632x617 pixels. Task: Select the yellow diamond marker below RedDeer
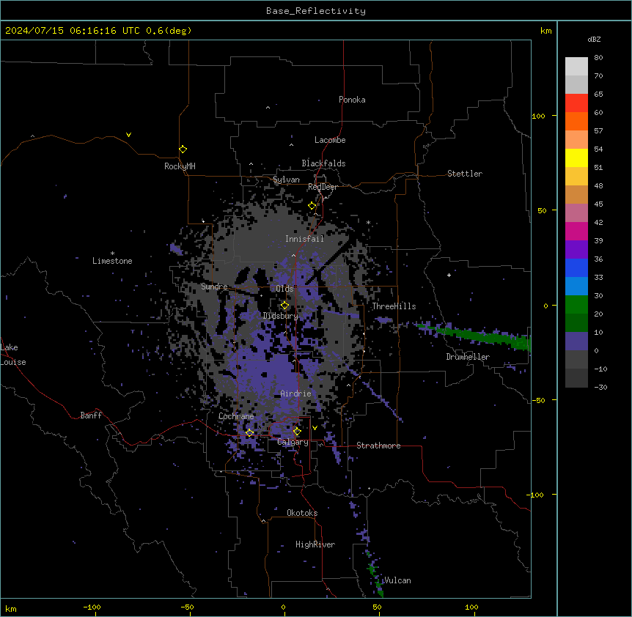tap(312, 206)
